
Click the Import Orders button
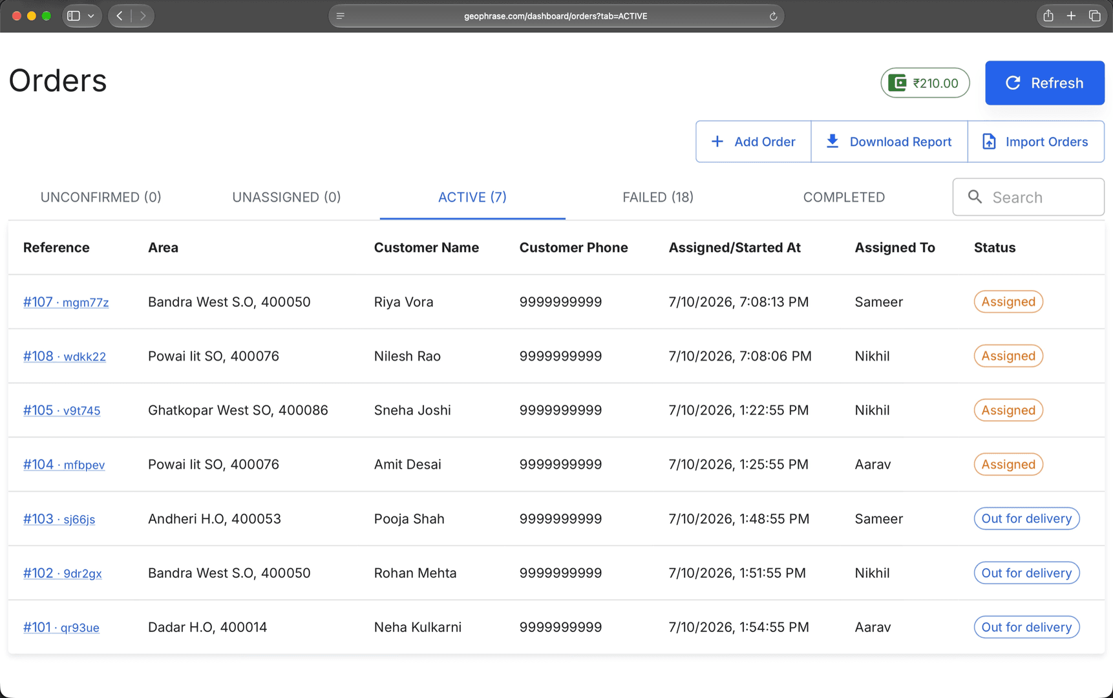point(1035,142)
